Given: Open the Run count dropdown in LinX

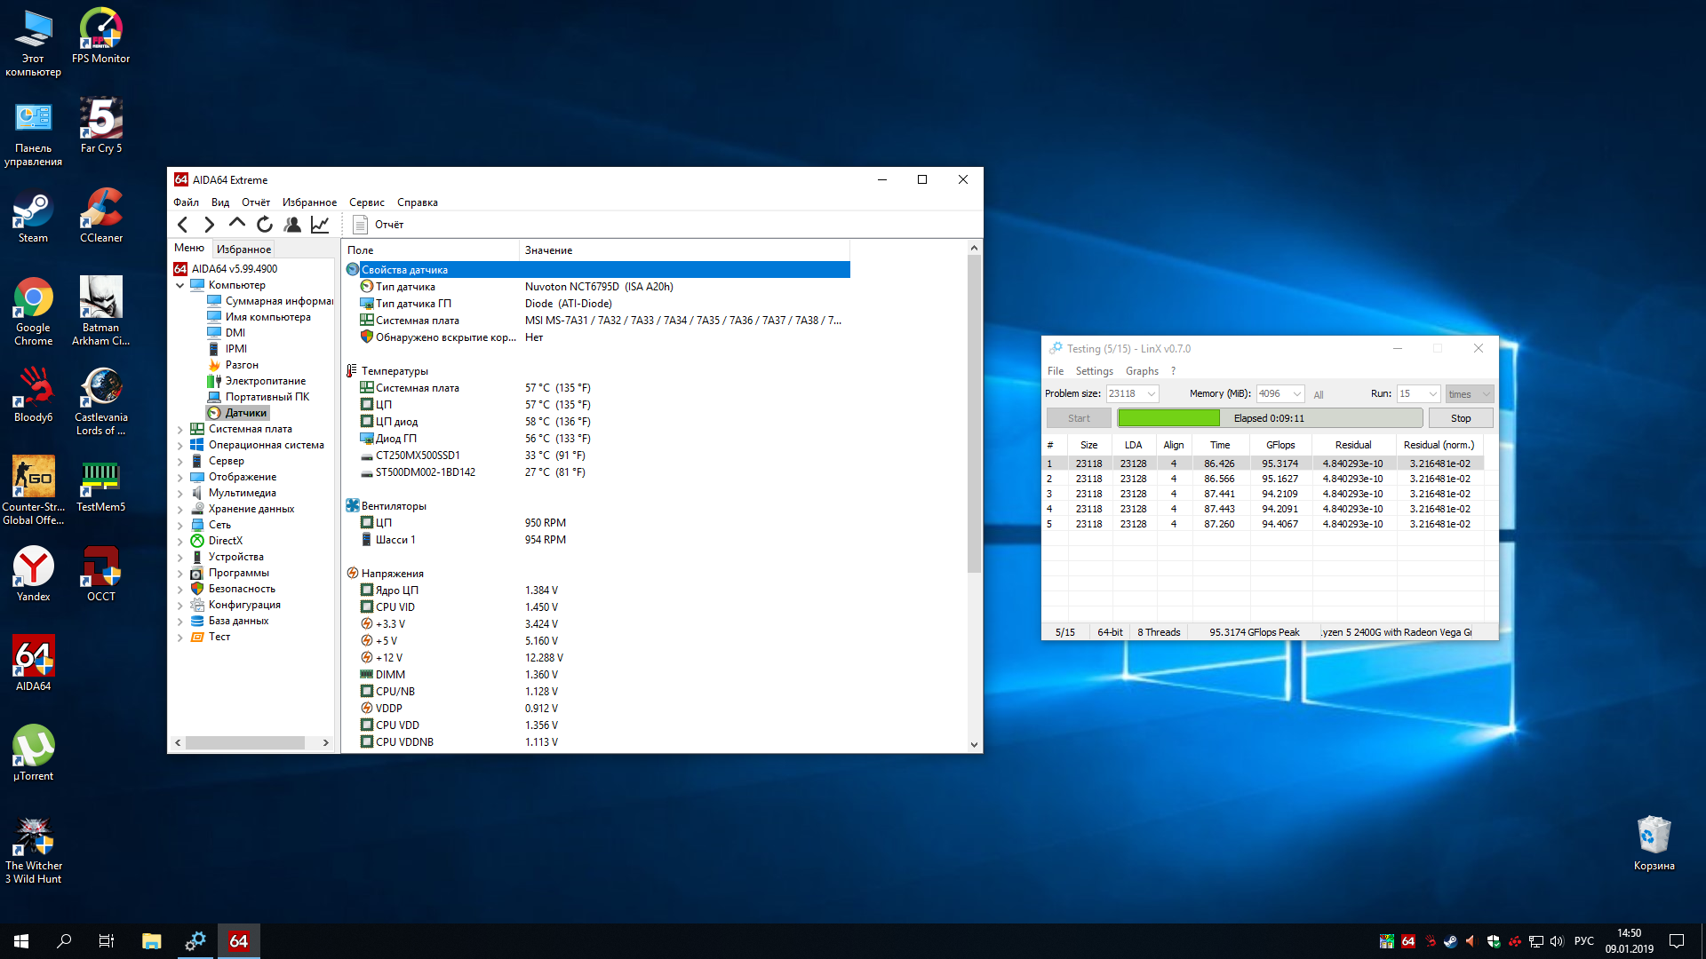Looking at the screenshot, I should tap(1432, 393).
